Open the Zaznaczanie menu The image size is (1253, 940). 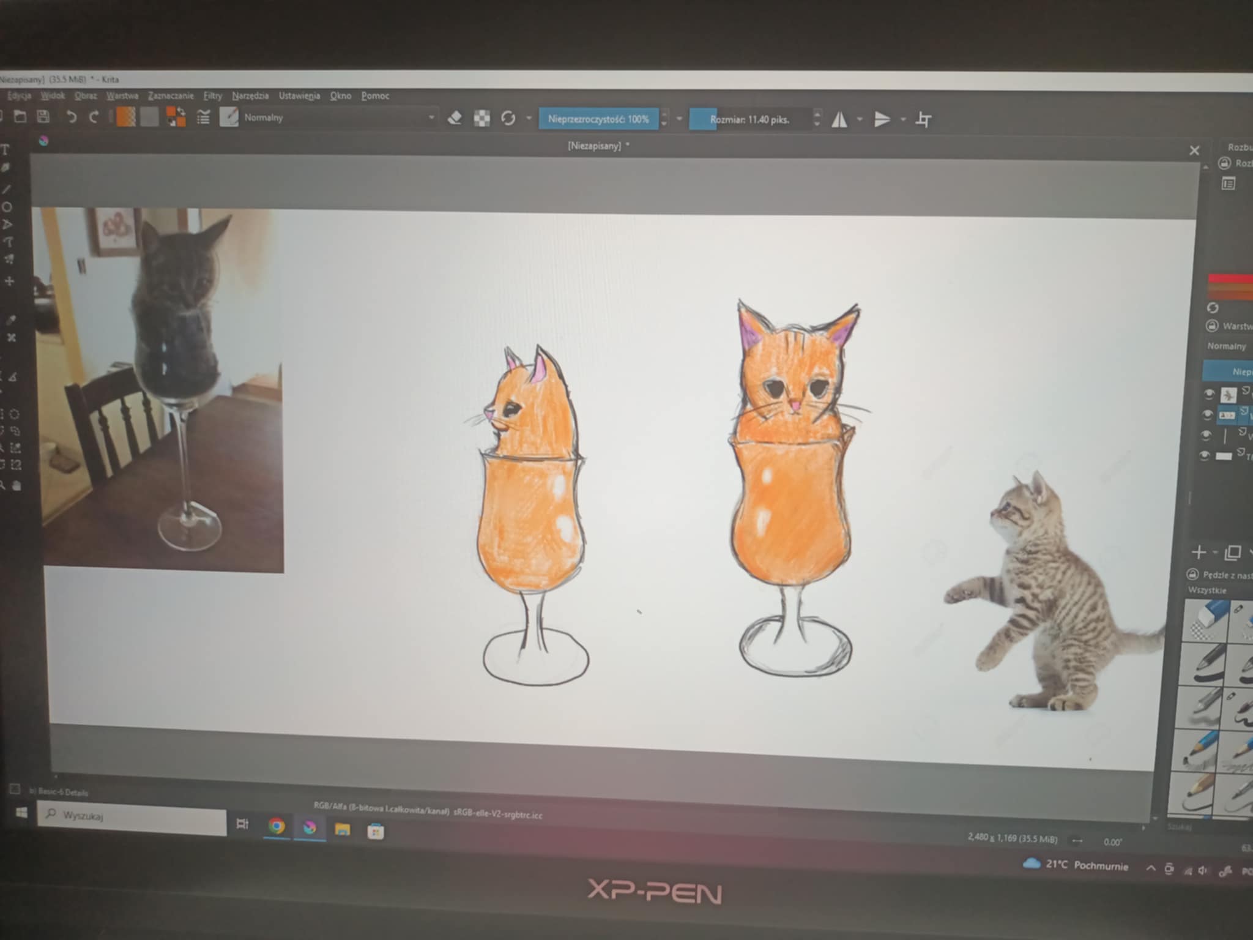click(x=171, y=96)
